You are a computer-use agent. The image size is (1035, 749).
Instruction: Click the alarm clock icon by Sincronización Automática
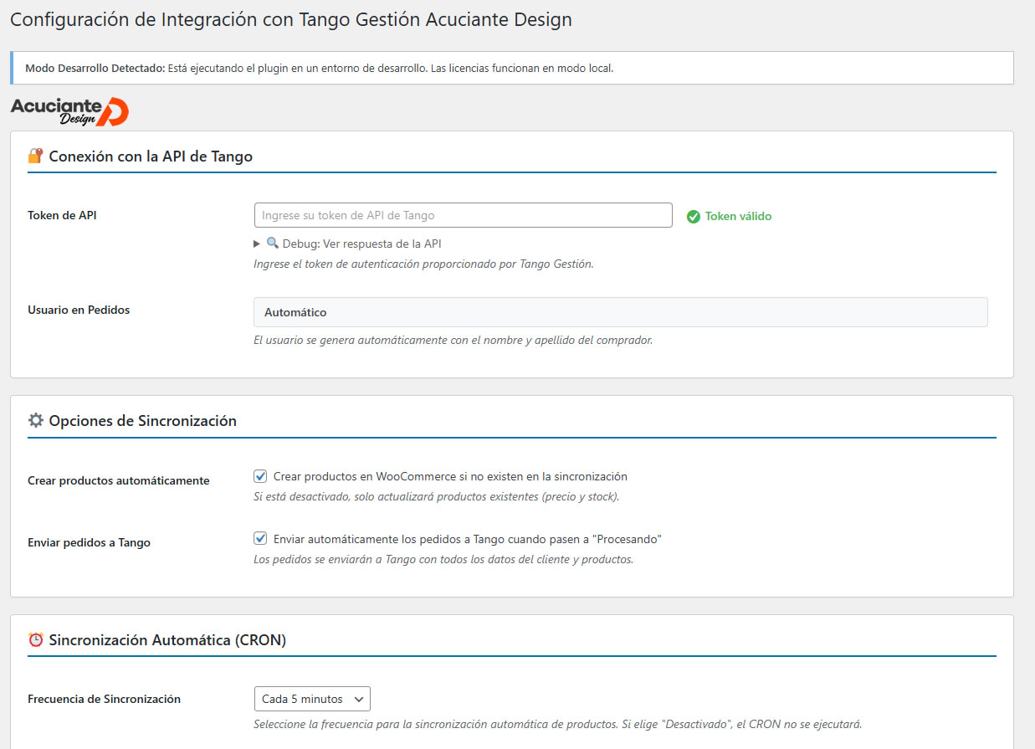tap(35, 640)
